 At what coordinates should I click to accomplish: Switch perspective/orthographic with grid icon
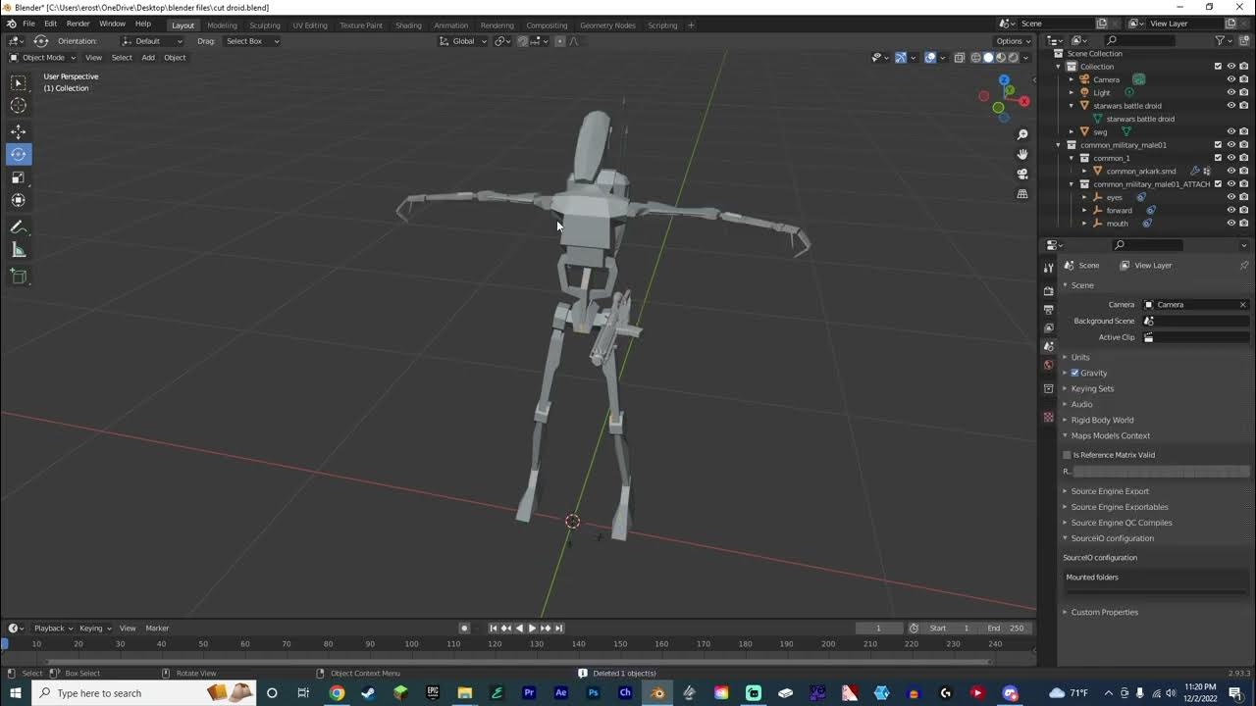coord(1022,194)
